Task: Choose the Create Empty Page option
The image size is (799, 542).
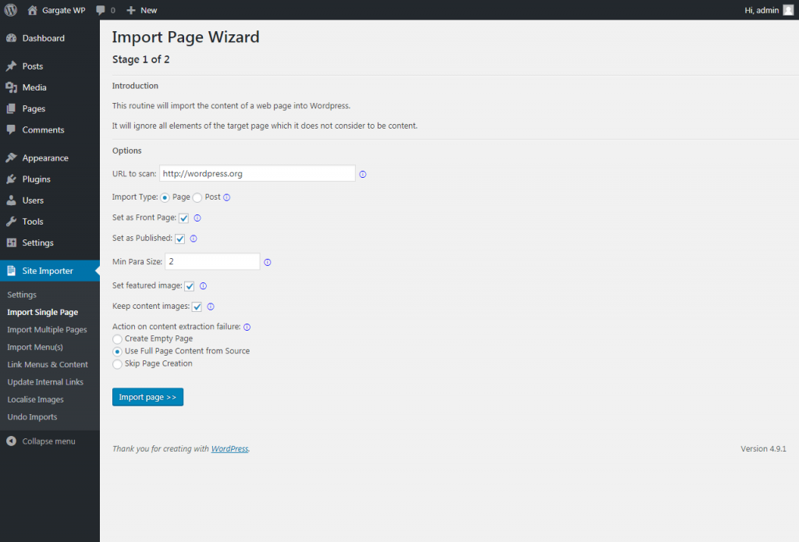Action: click(x=117, y=338)
